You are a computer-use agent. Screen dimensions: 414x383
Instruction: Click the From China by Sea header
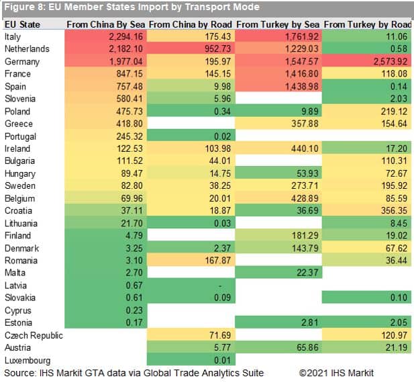point(105,24)
